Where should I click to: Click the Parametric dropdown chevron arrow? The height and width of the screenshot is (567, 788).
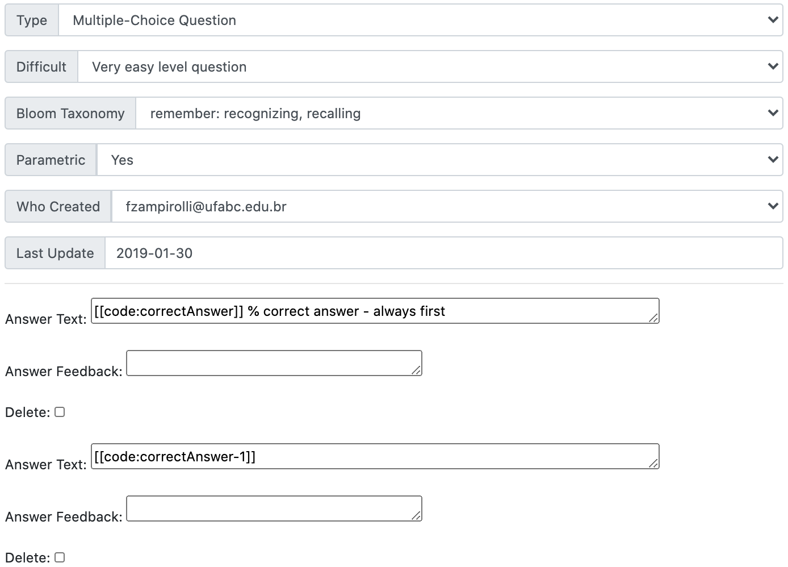[773, 160]
